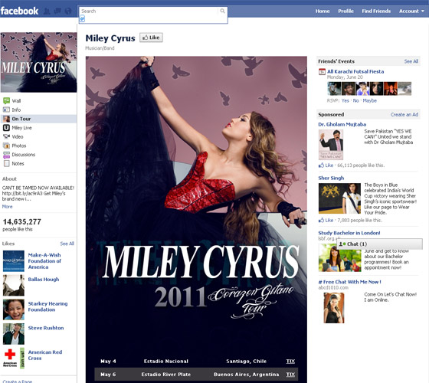Viewport: 429px width, 383px height.
Task: Open All Karachi Futsal Fiesta event
Action: [355, 71]
